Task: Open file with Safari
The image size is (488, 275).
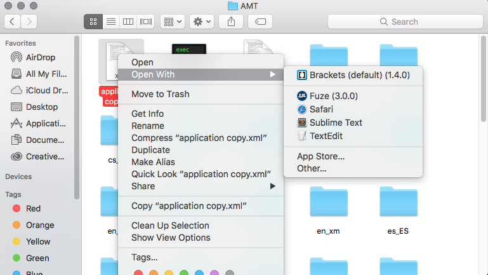Action: (353, 109)
